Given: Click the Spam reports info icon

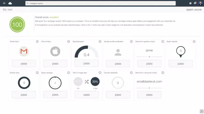Looking at the screenshot, I should (194, 41).
